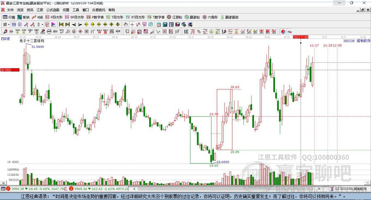The width and height of the screenshot is (371, 200).
Task: Click the 31.5400 high price label
Action: (x=38, y=47)
